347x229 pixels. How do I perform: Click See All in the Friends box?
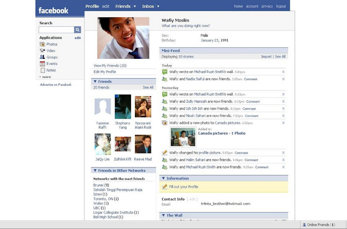[148, 87]
